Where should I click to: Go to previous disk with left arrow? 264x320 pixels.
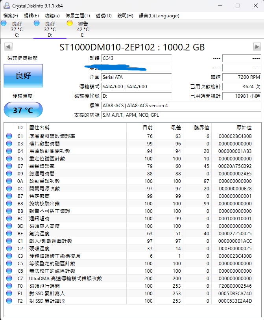pyautogui.click(x=8, y=47)
